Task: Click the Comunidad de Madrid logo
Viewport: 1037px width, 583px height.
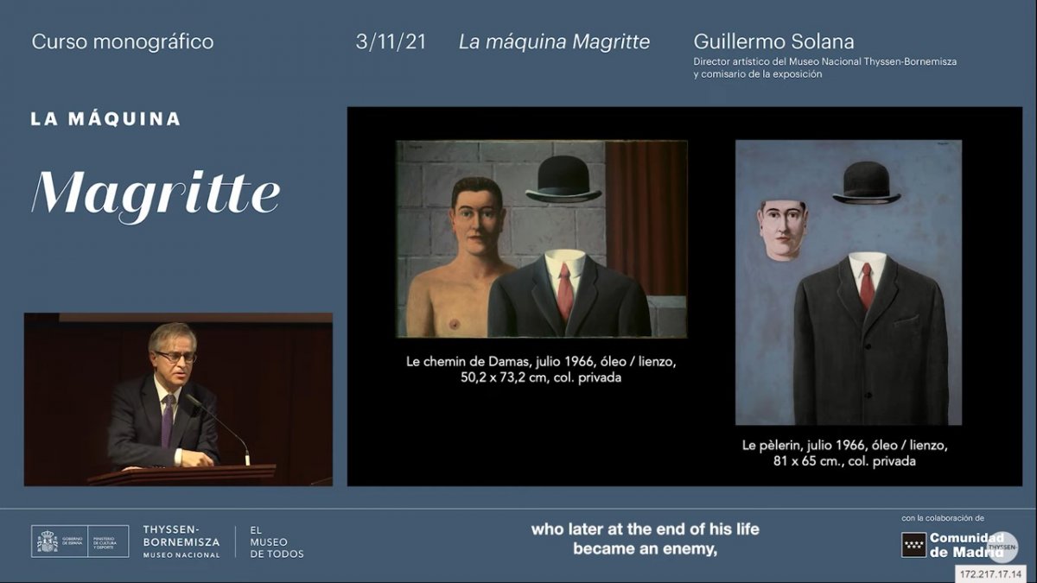Action: [x=953, y=545]
